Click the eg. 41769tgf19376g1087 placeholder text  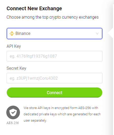33,56
